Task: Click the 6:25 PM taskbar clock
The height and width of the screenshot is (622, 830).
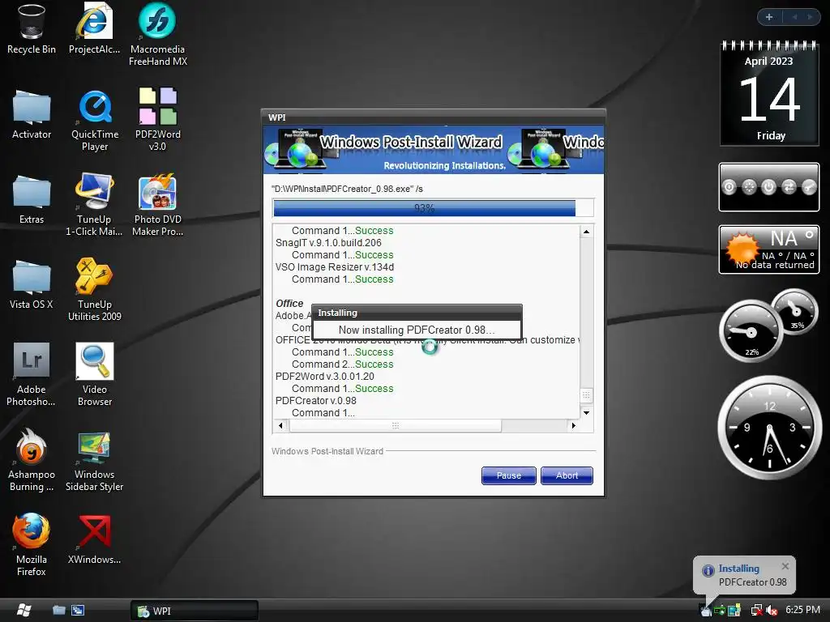Action: (x=802, y=610)
